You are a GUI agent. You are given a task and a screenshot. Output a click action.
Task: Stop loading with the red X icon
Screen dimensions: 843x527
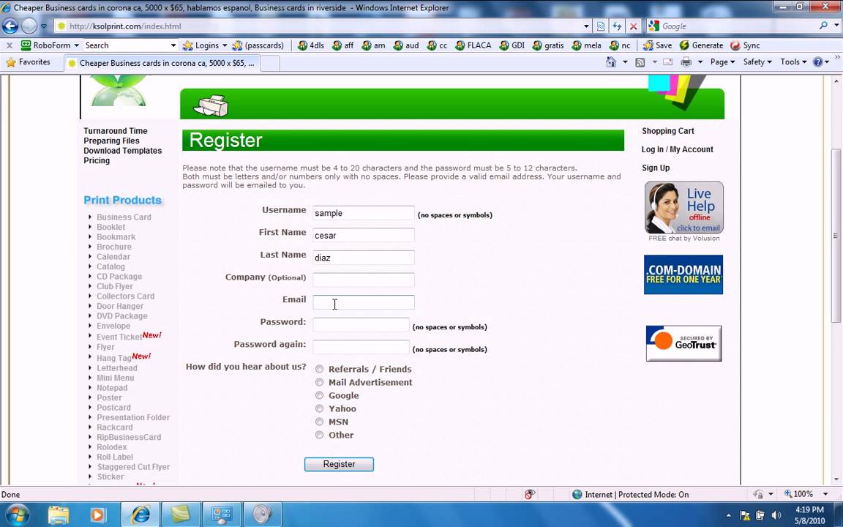coord(633,26)
